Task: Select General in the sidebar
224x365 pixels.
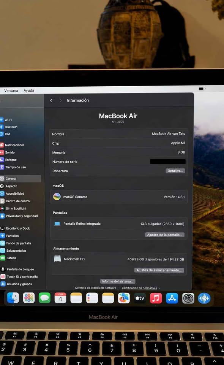Action: [21, 179]
